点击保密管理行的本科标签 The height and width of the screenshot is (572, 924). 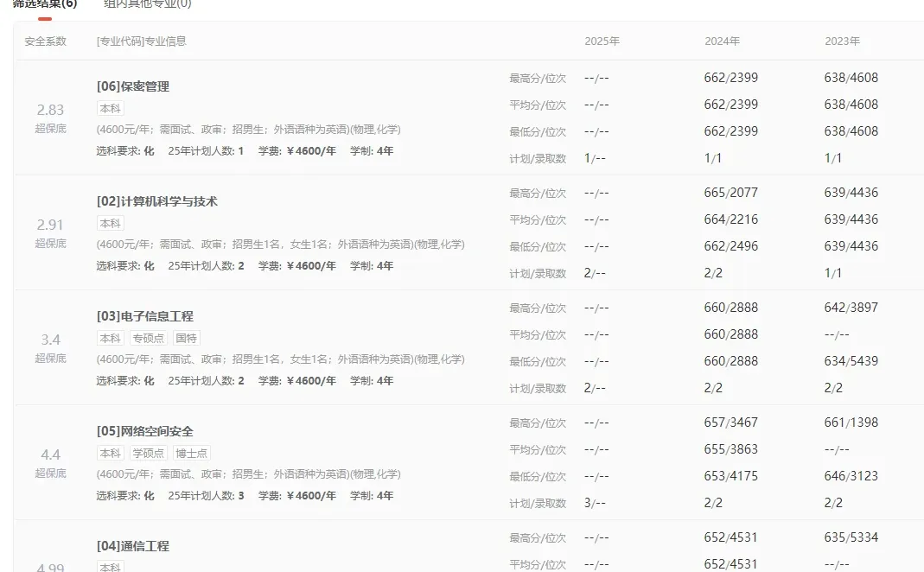(109, 108)
